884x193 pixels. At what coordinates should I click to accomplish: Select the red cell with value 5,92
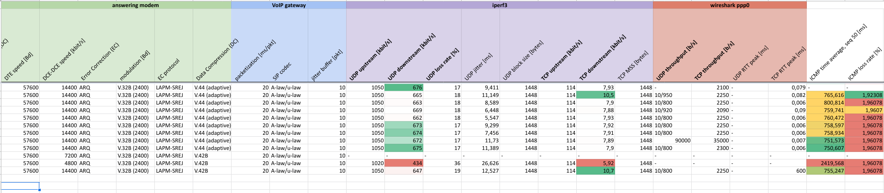click(596, 163)
